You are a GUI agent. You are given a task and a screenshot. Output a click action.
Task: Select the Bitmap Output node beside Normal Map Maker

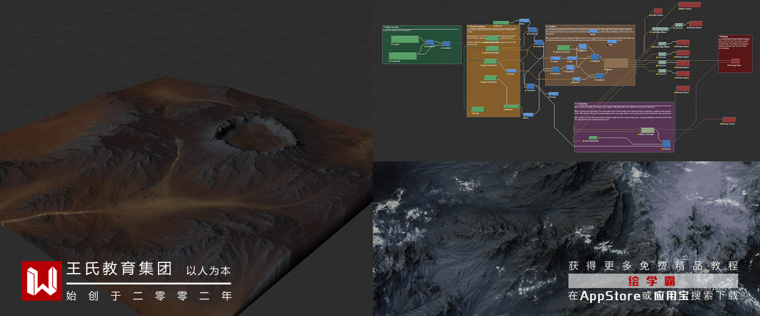pos(683,42)
